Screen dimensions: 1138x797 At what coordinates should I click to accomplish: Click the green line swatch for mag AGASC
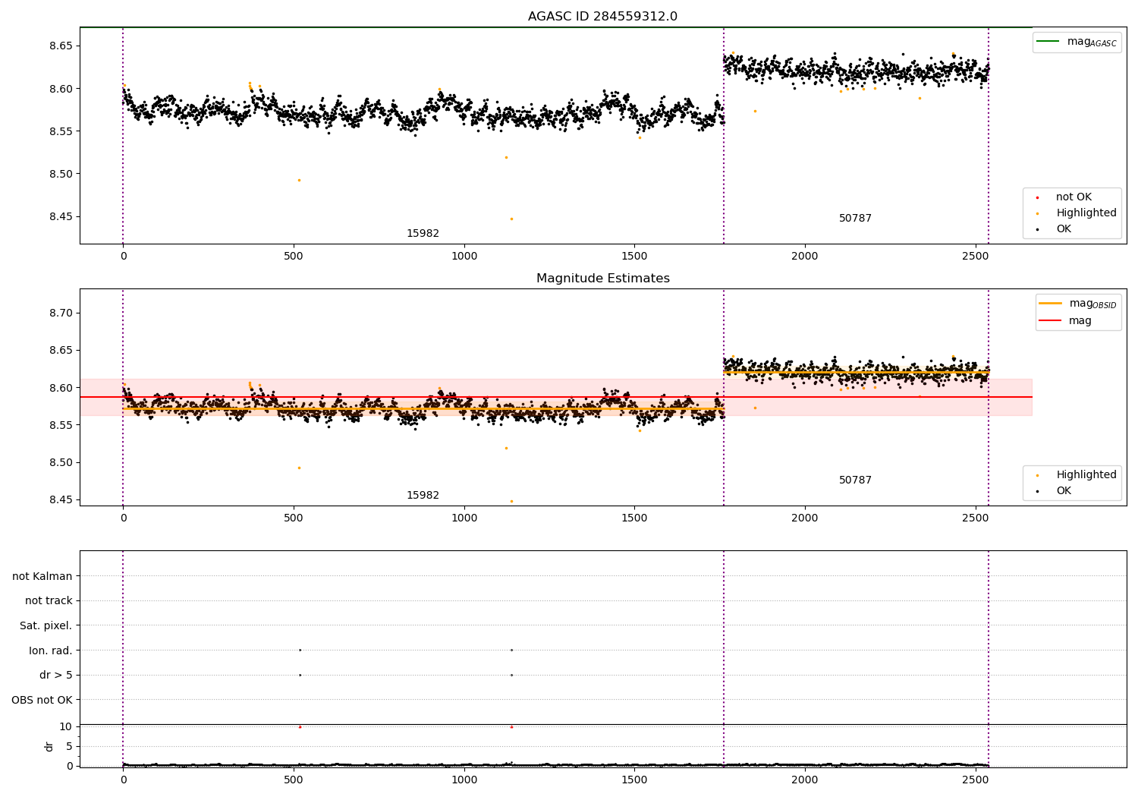(x=1048, y=41)
